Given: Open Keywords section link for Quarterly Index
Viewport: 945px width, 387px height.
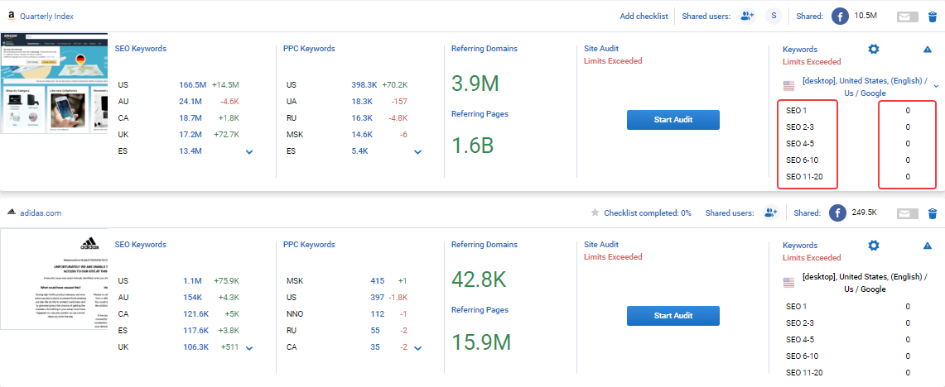Looking at the screenshot, I should point(800,50).
